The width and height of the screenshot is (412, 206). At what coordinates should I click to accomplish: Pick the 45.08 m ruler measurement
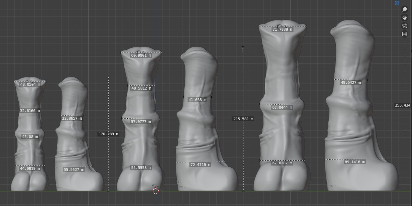(30, 137)
